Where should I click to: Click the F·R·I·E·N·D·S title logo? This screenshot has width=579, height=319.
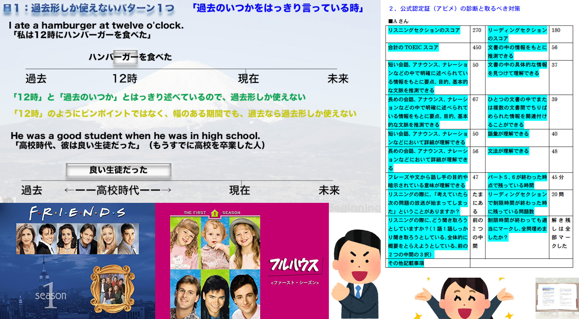pyautogui.click(x=77, y=213)
